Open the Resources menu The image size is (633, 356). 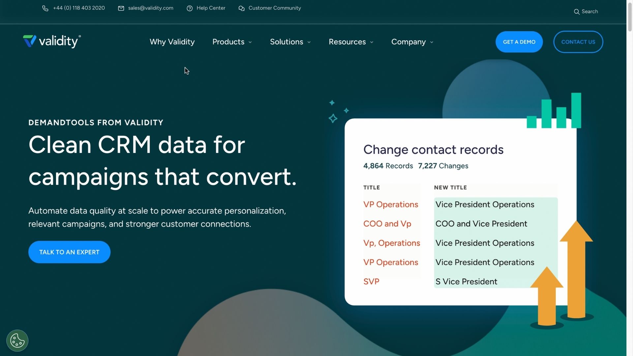[347, 42]
